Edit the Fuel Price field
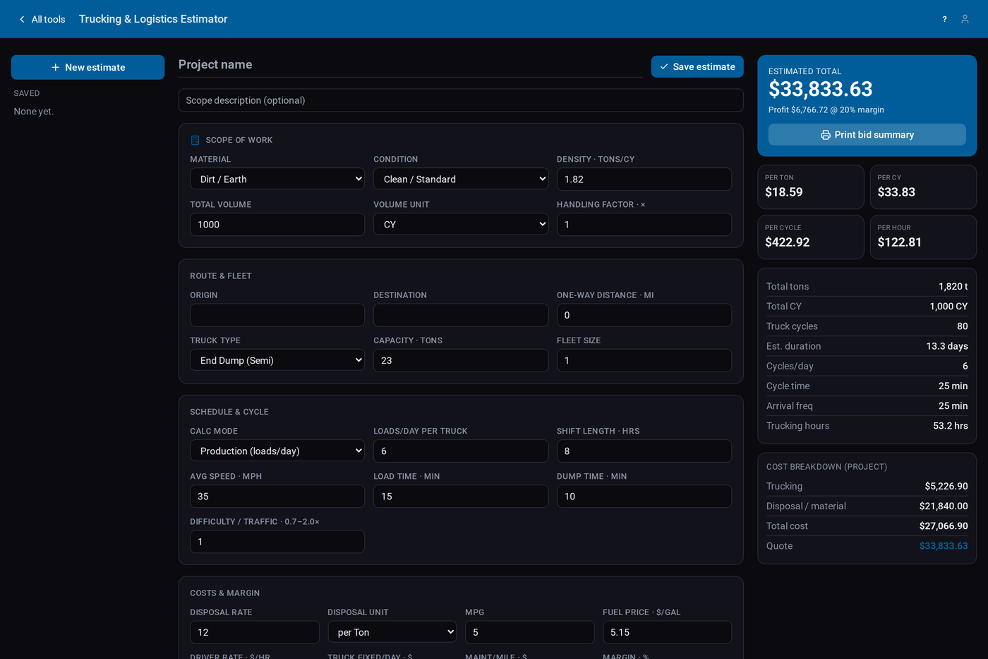This screenshot has width=988, height=659. tap(667, 632)
